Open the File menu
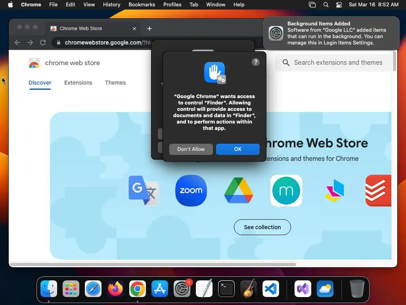 tap(54, 4)
